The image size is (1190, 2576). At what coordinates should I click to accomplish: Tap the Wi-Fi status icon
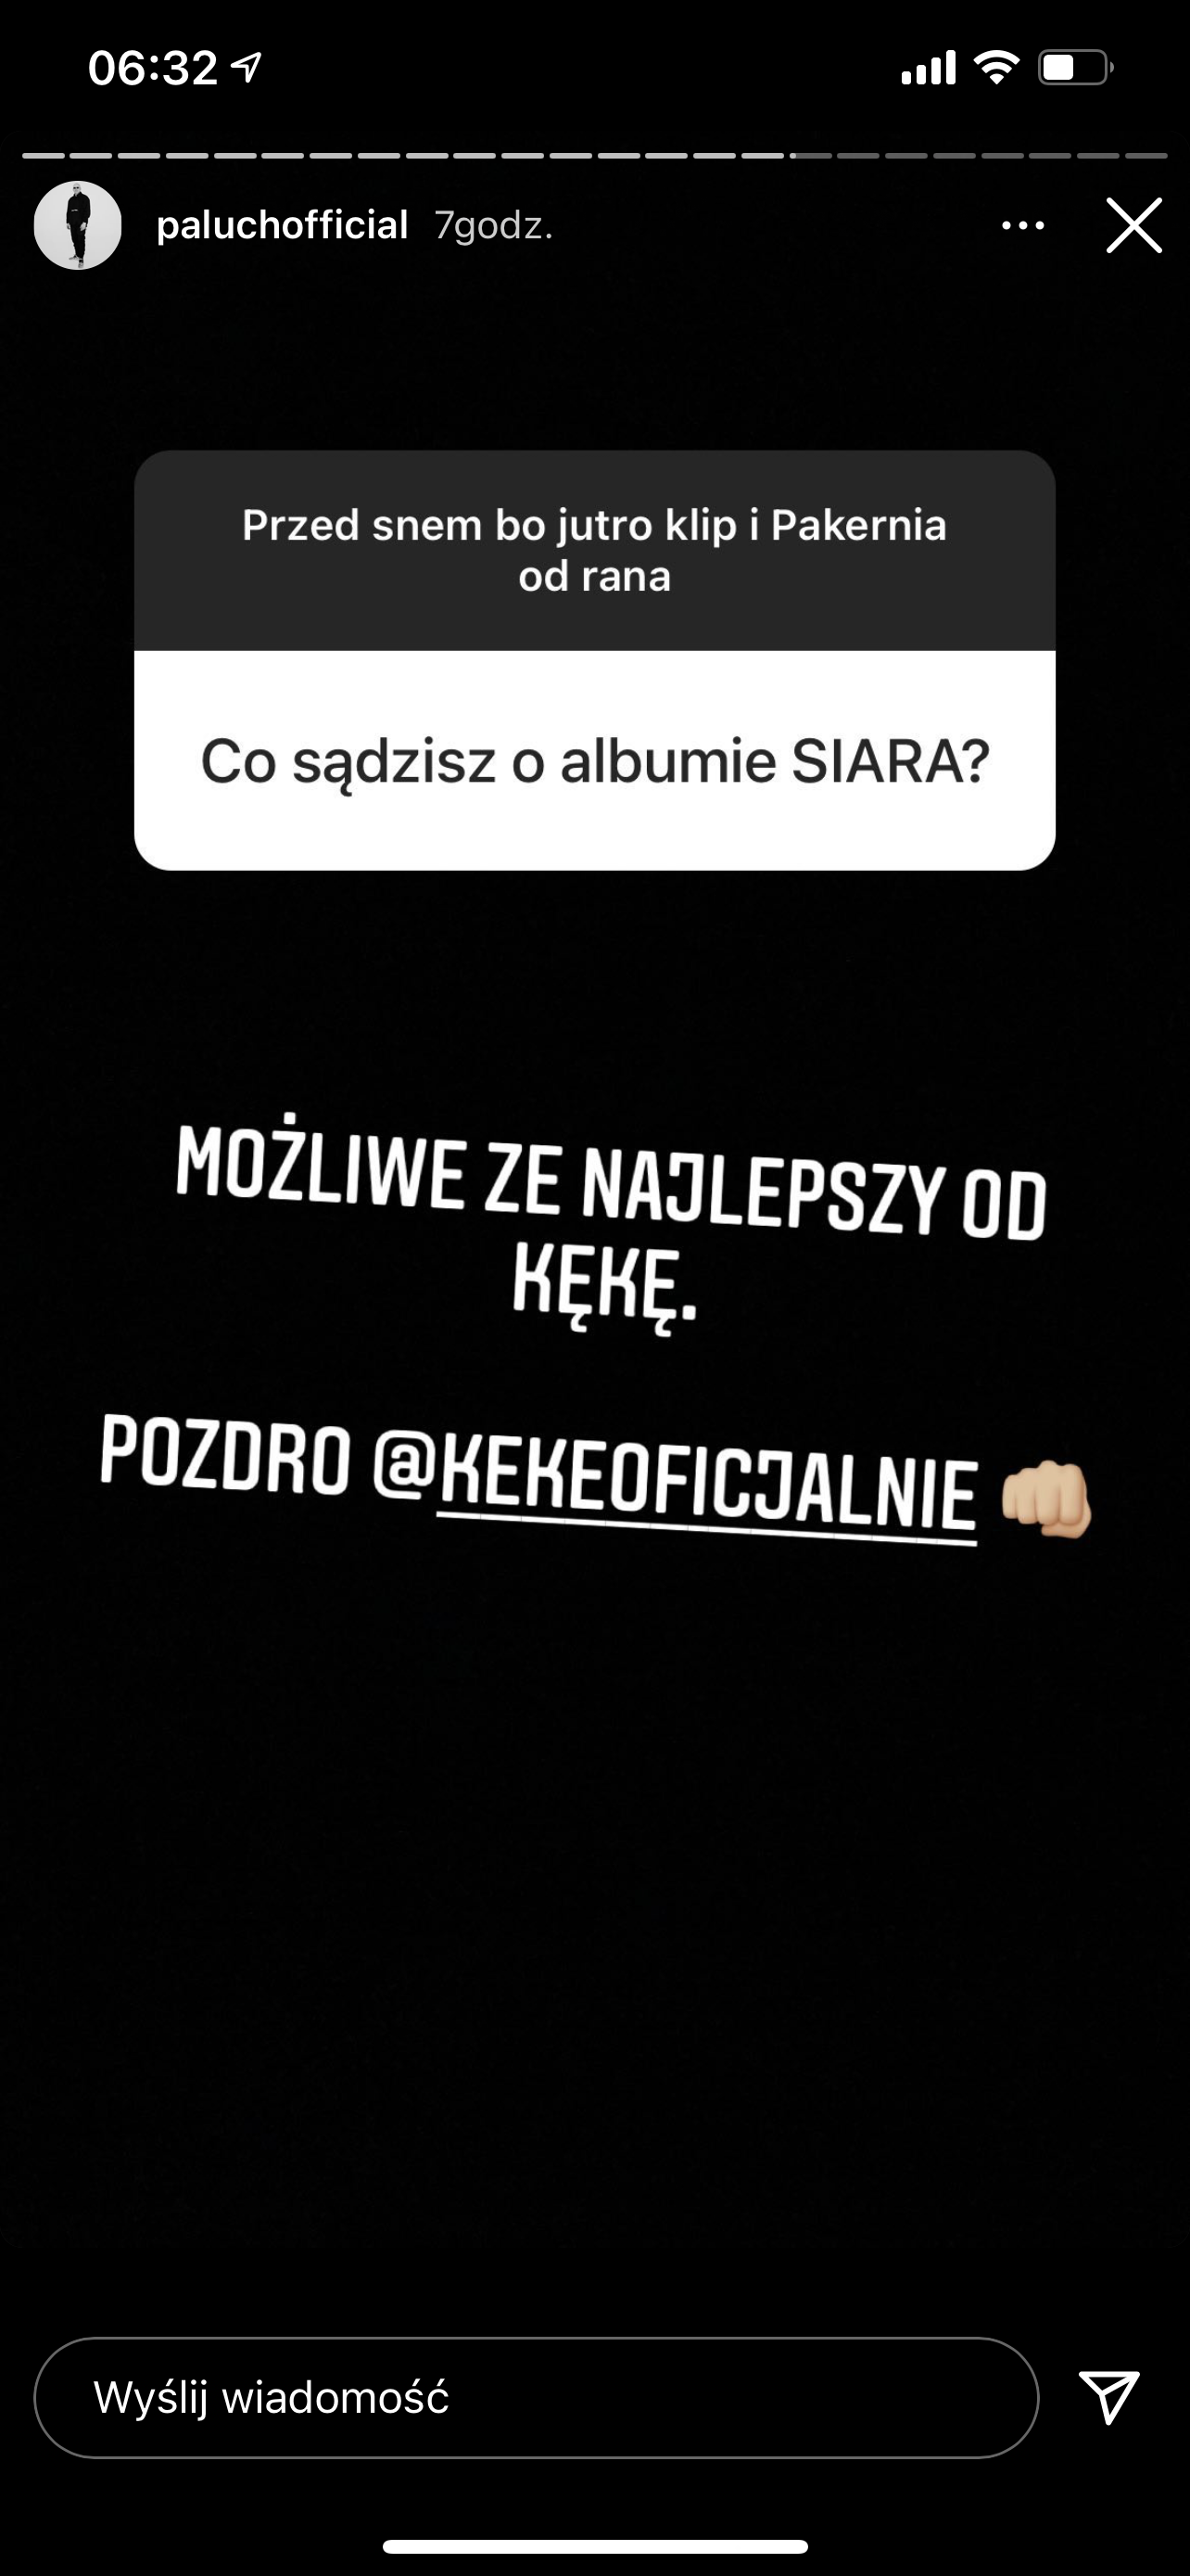995,68
